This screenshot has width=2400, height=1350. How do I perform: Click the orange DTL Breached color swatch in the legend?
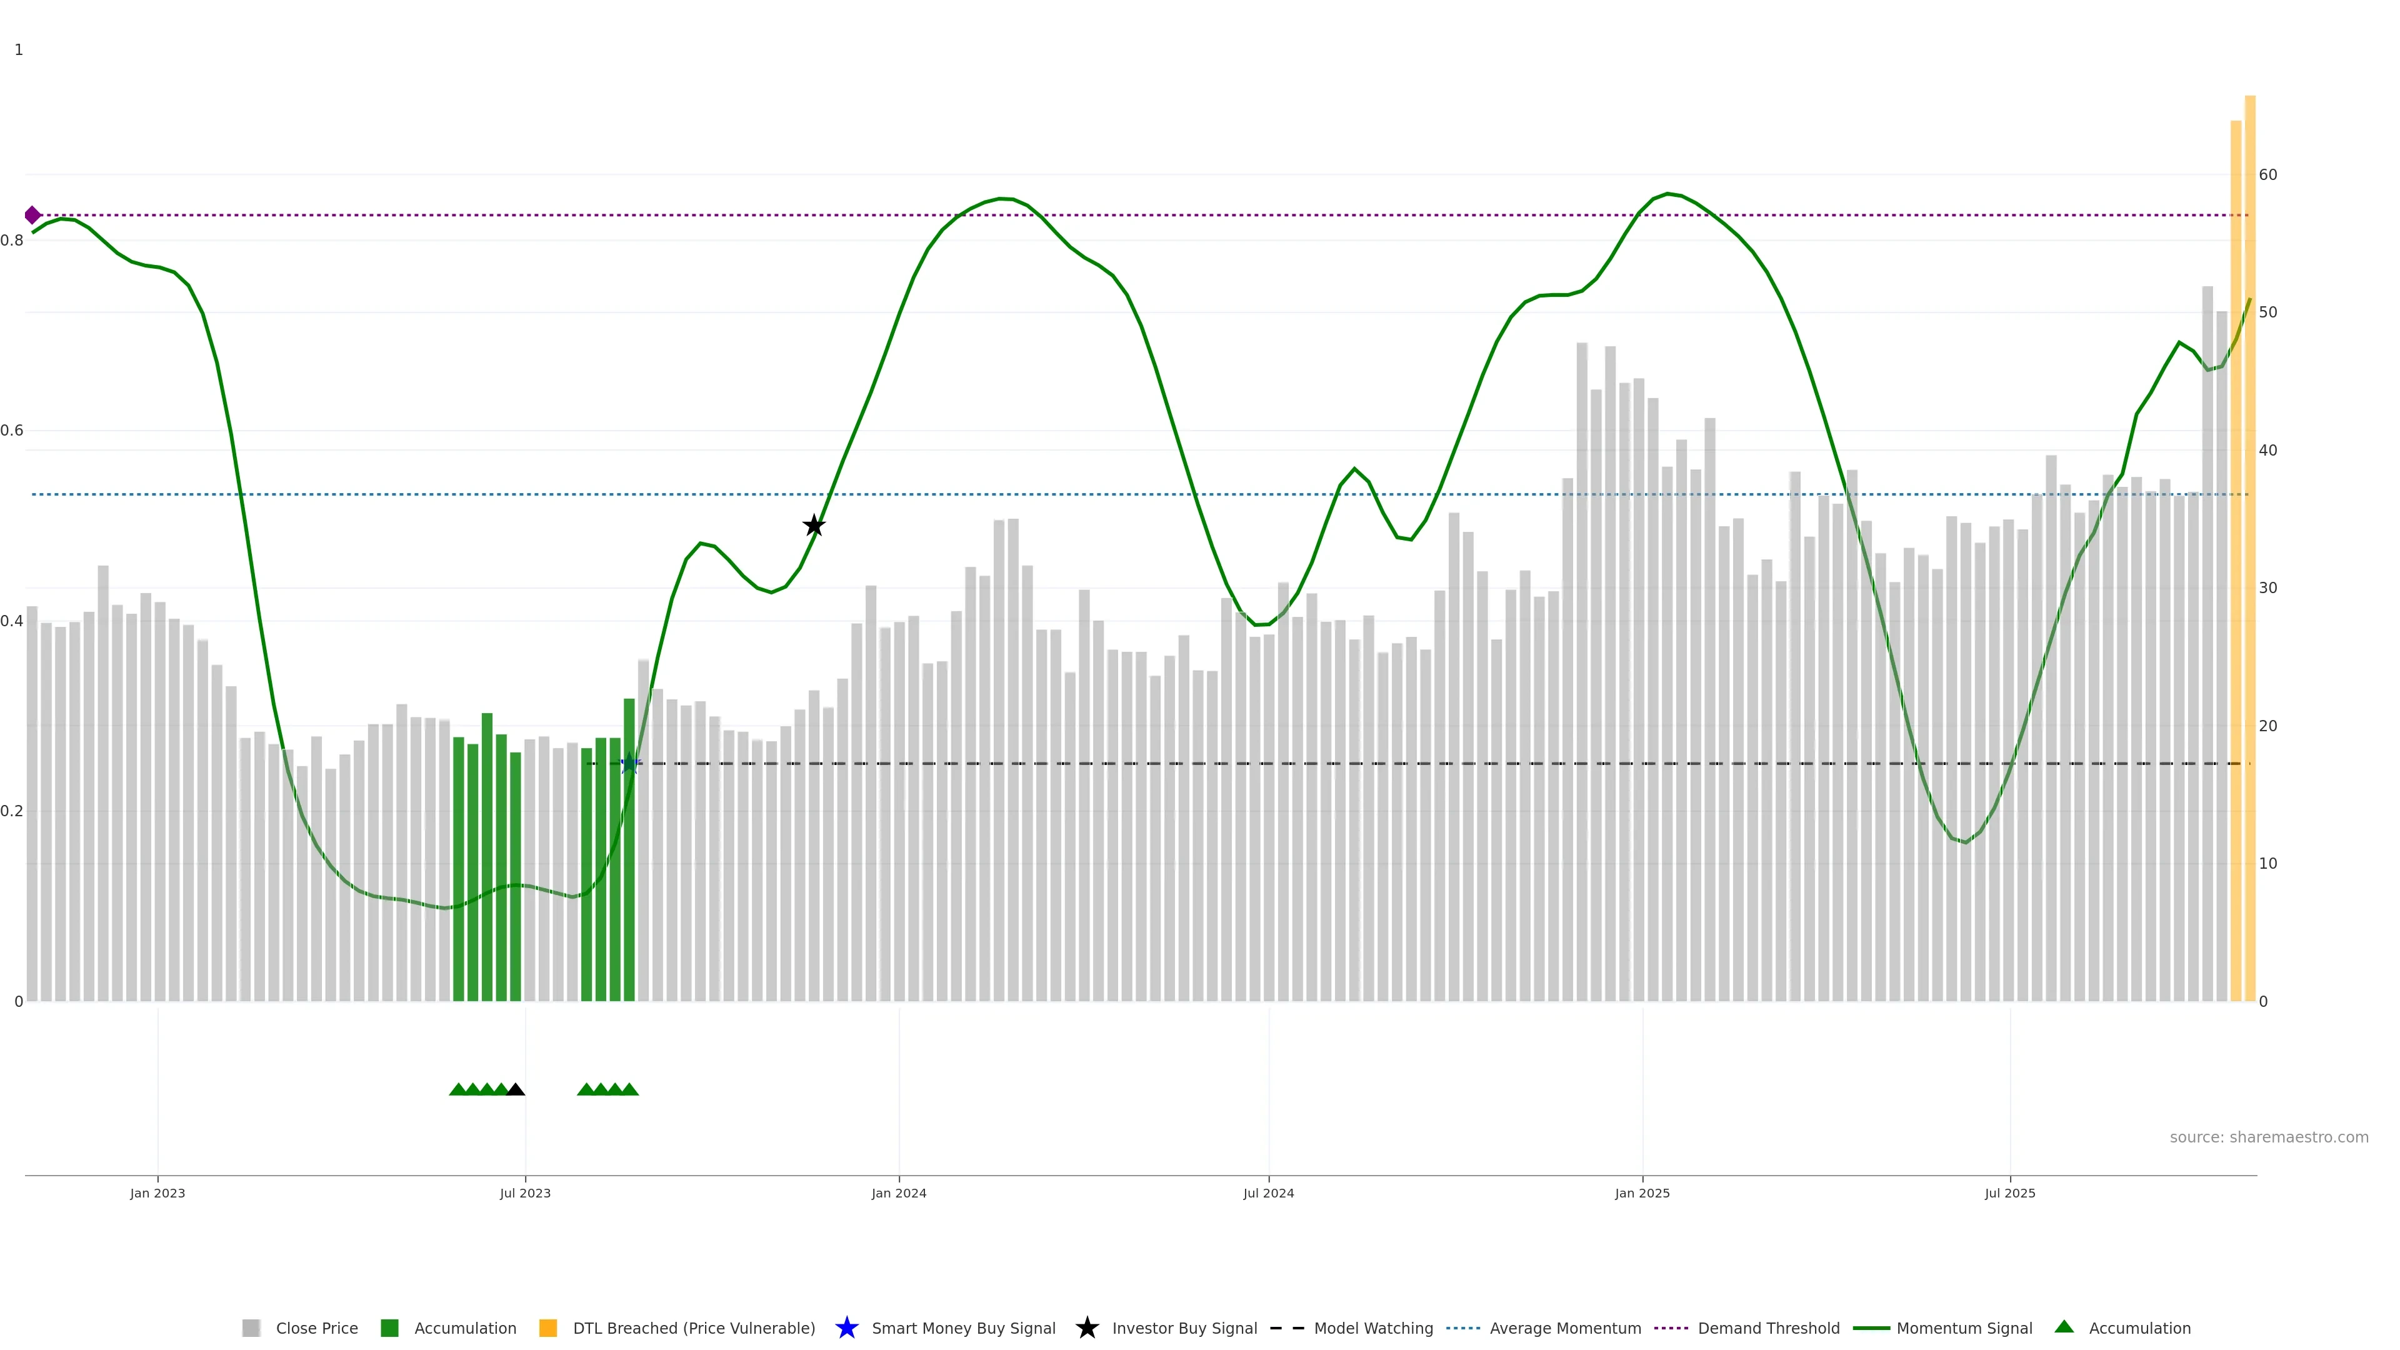click(548, 1327)
